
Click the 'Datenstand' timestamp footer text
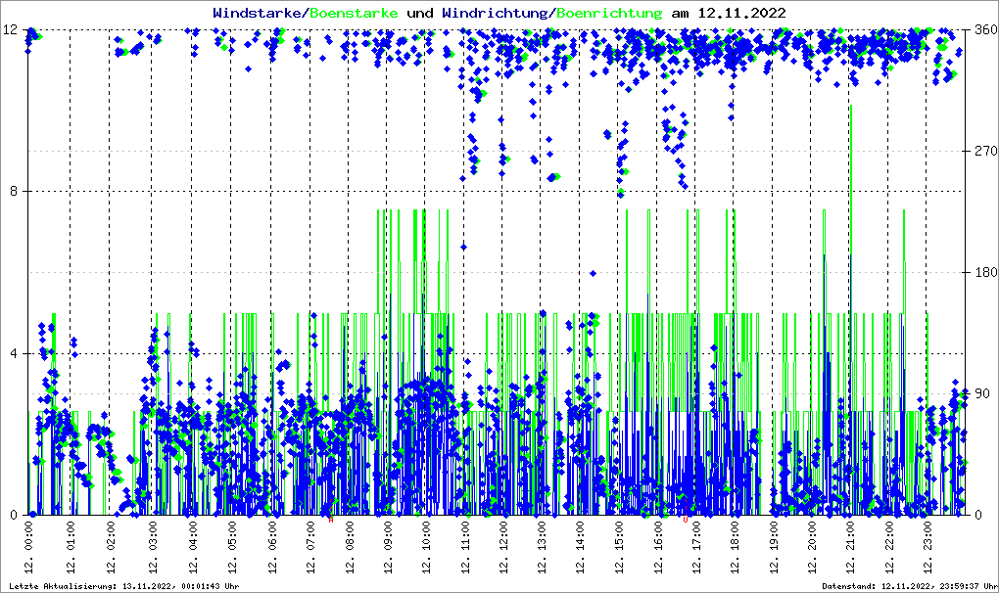click(907, 586)
